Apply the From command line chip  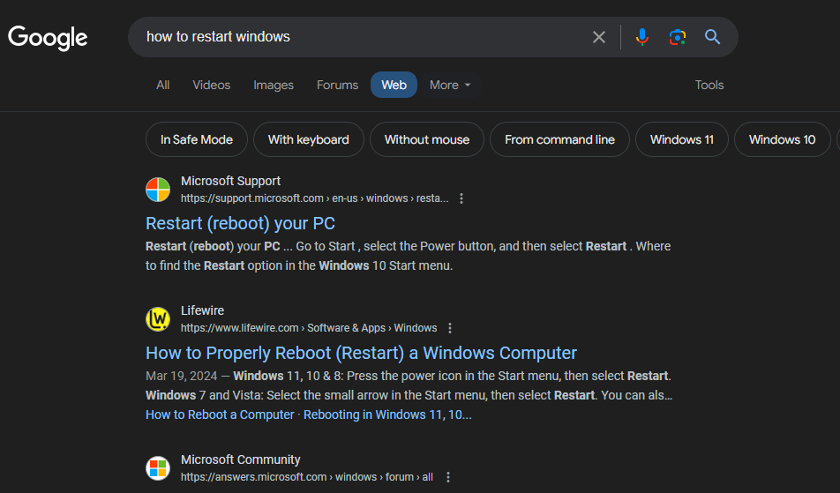559,139
